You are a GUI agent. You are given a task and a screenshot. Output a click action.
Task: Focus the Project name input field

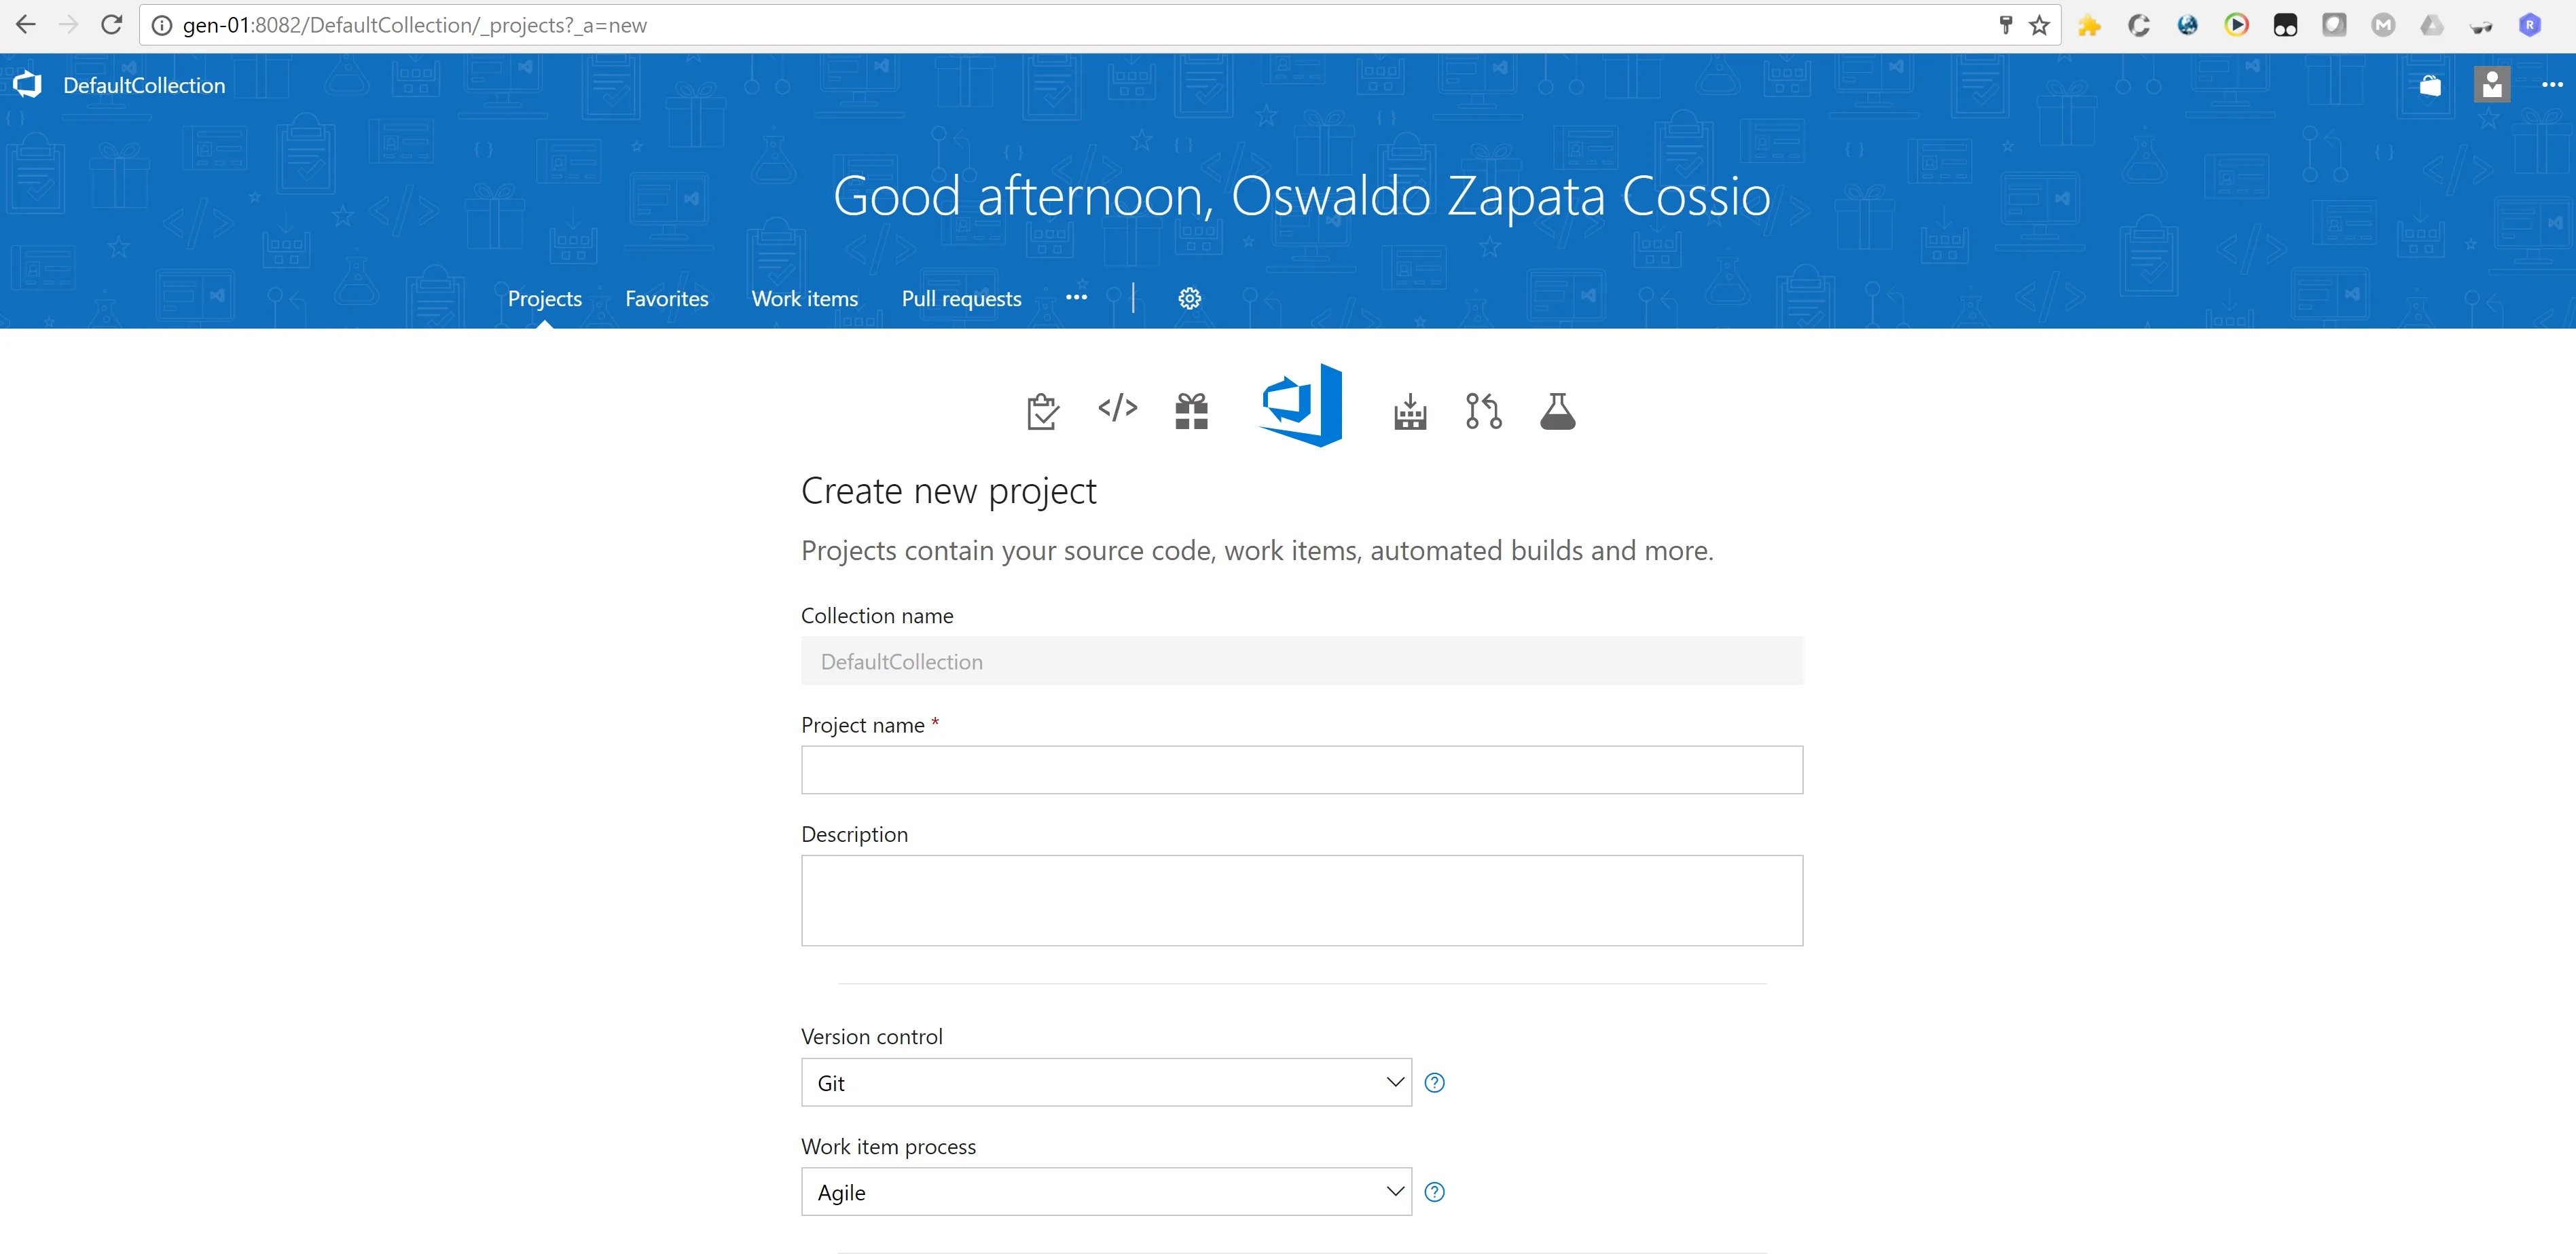click(x=1301, y=769)
